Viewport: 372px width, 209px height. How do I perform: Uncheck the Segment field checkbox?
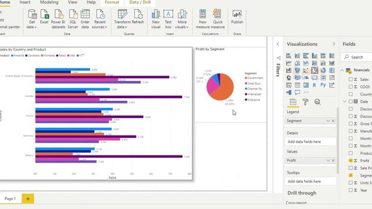click(350, 175)
